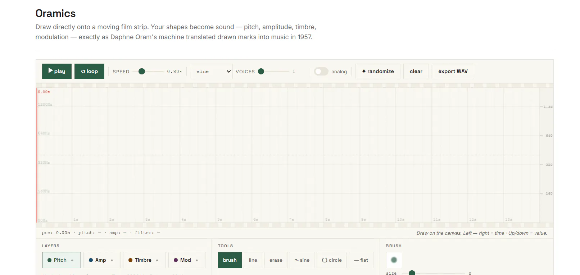Choose the line tool
This screenshot has width=580, height=275.
point(253,260)
